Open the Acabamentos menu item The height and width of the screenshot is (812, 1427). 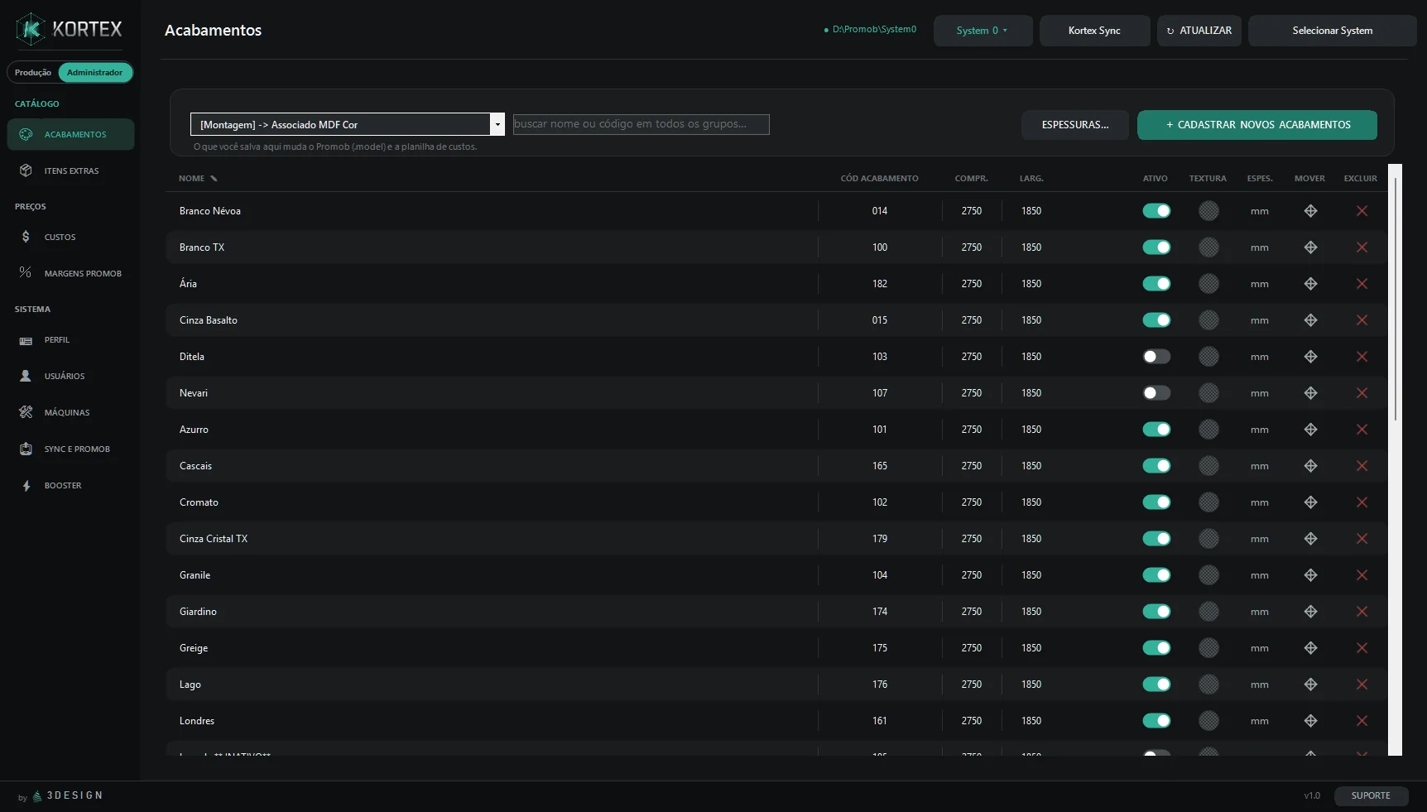(x=70, y=134)
